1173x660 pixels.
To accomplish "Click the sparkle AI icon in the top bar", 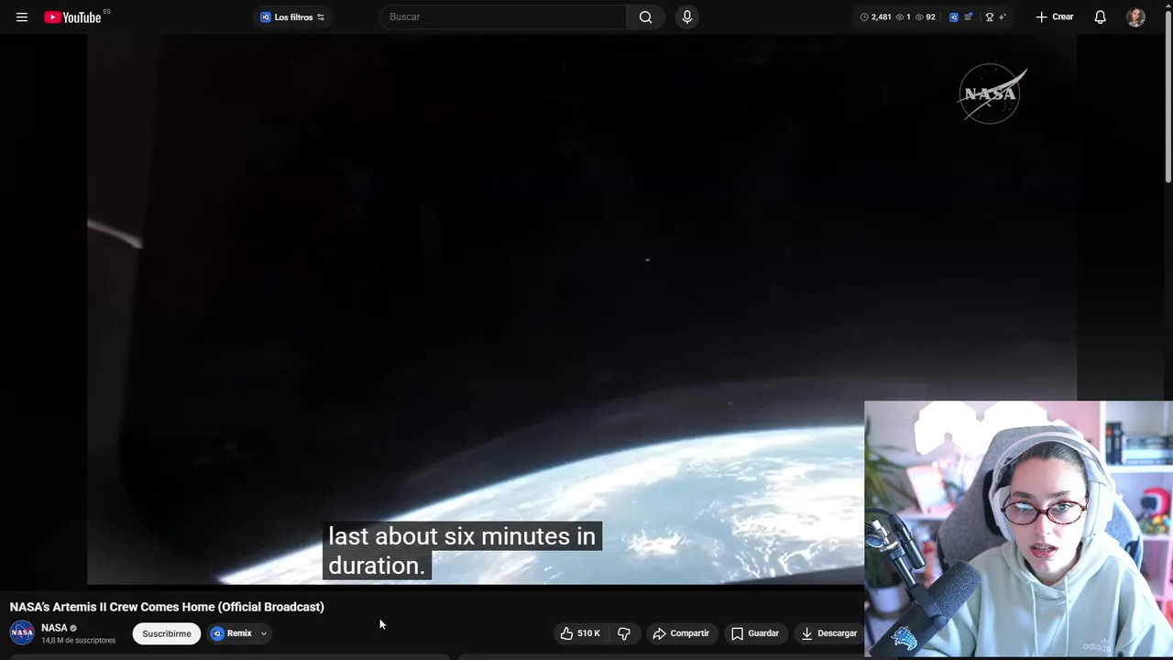I will click(x=1003, y=17).
